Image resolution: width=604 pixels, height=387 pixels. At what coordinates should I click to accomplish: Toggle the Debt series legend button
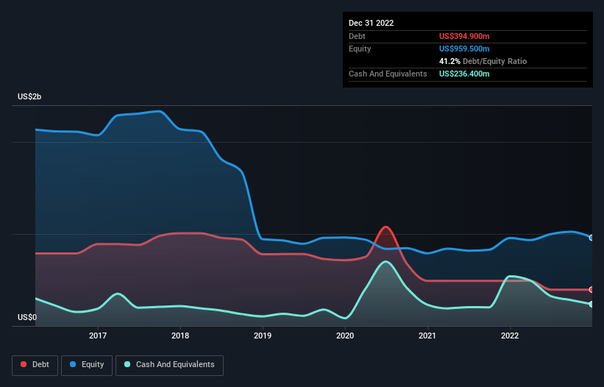[x=35, y=365]
